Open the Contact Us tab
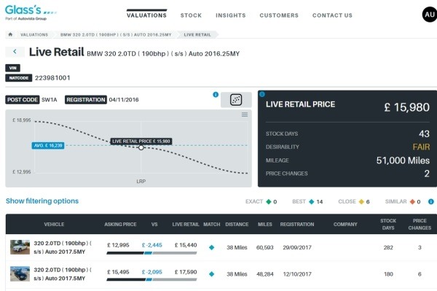 coord(332,15)
